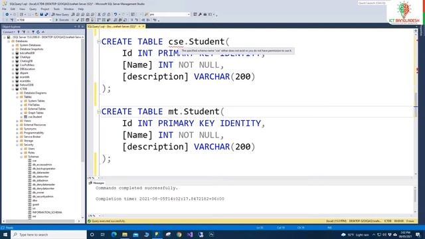Select the Roles folder under Security
The height and width of the screenshot is (239, 425).
click(31, 153)
